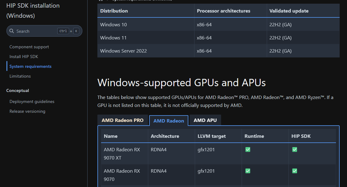Image resolution: width=347 pixels, height=187 pixels.
Task: Open the Limitations sidebar link
Action: [x=20, y=76]
